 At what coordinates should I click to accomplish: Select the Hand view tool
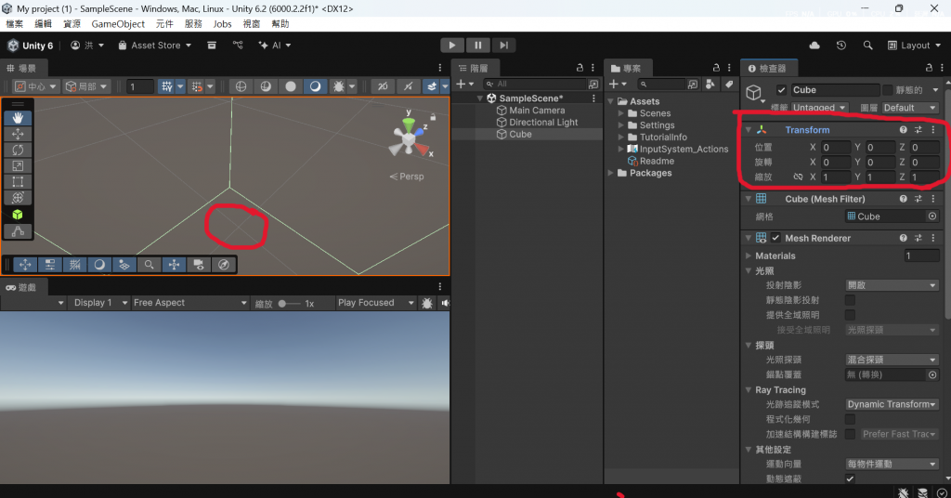click(x=18, y=118)
